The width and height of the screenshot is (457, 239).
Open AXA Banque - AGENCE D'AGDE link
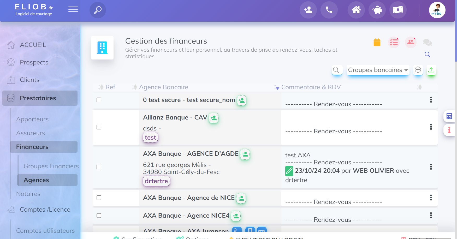pyautogui.click(x=191, y=154)
